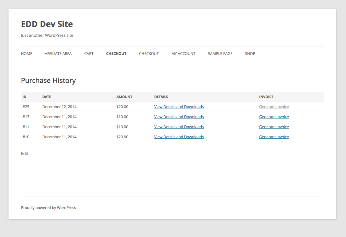View details and downloads for order #11
Image resolution: width=346 pixels, height=237 pixels.
click(x=179, y=127)
